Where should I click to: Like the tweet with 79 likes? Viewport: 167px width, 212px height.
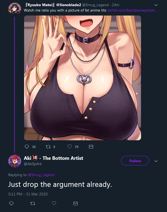point(70,147)
